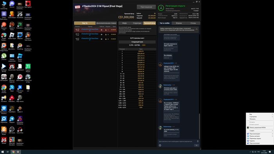The image size is (274, 154).
Task: Open Google Chrome desktop shortcut
Action: pyautogui.click(x=4, y=89)
